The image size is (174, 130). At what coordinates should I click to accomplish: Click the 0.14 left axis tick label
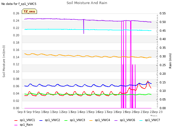click(x=16, y=57)
